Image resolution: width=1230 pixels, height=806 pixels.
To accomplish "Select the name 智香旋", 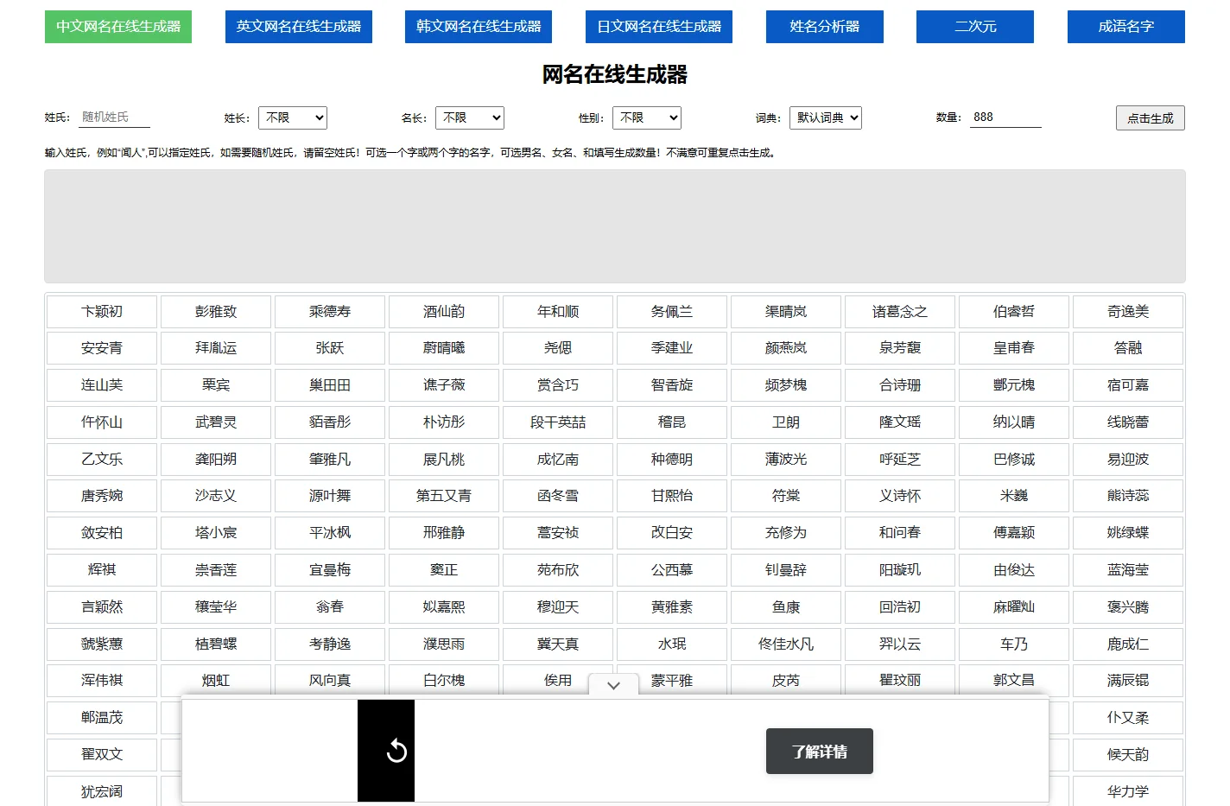I will click(x=672, y=385).
